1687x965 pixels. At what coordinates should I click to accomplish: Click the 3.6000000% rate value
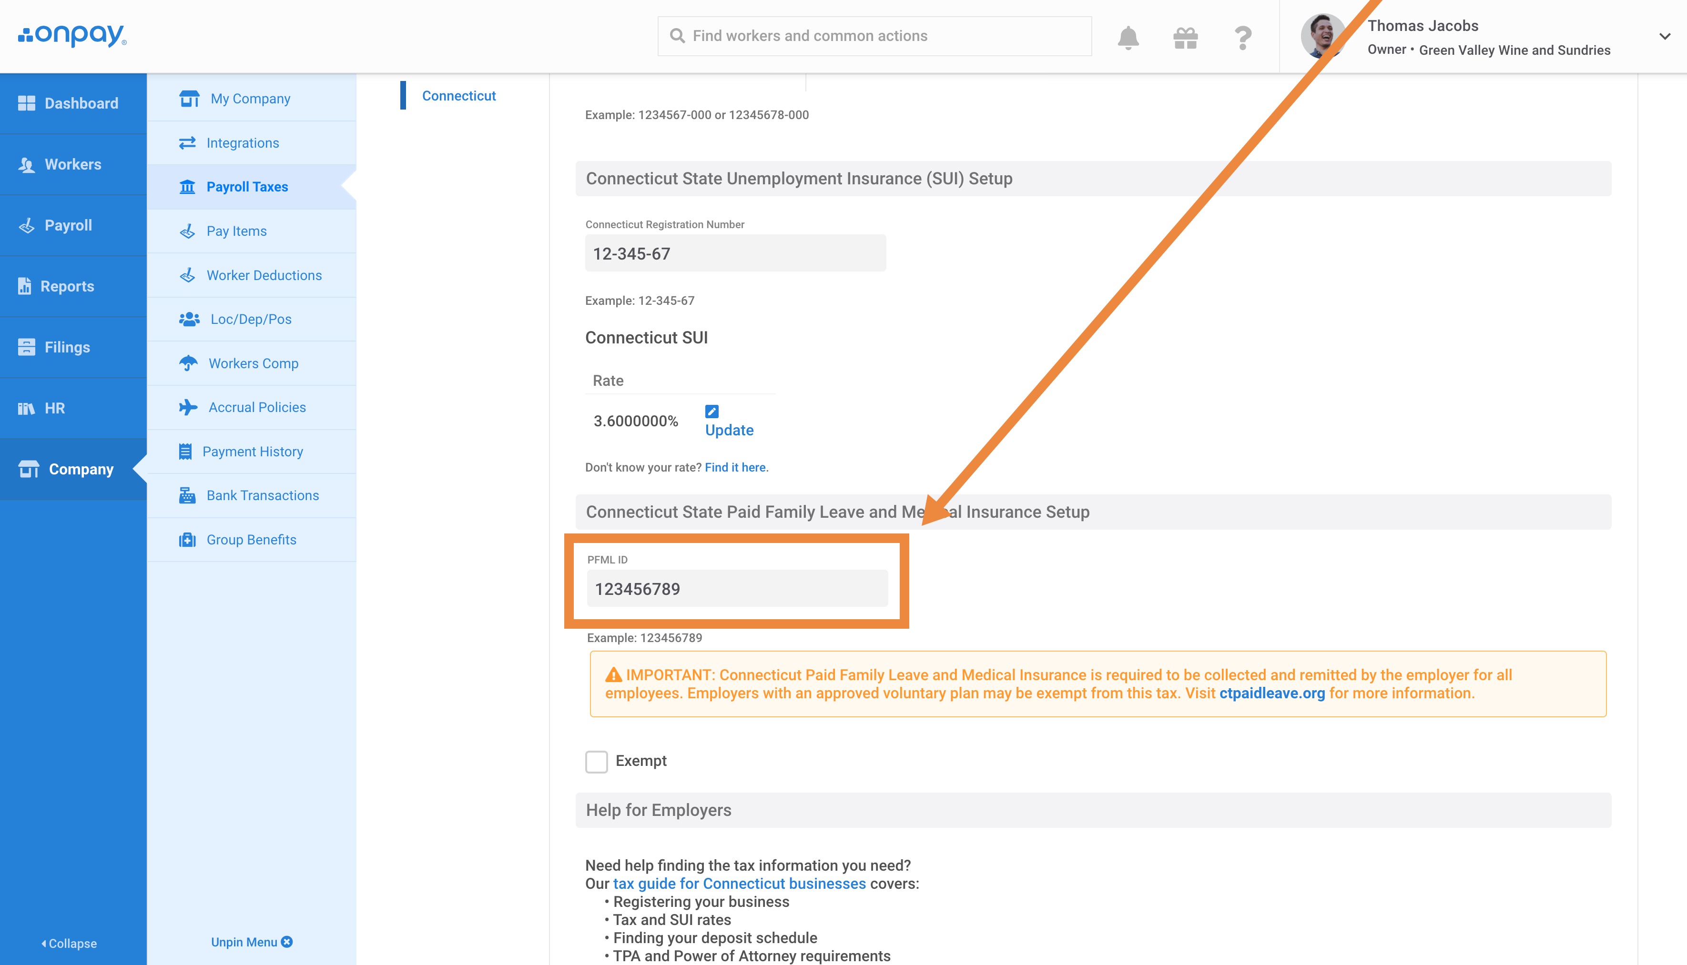tap(635, 421)
